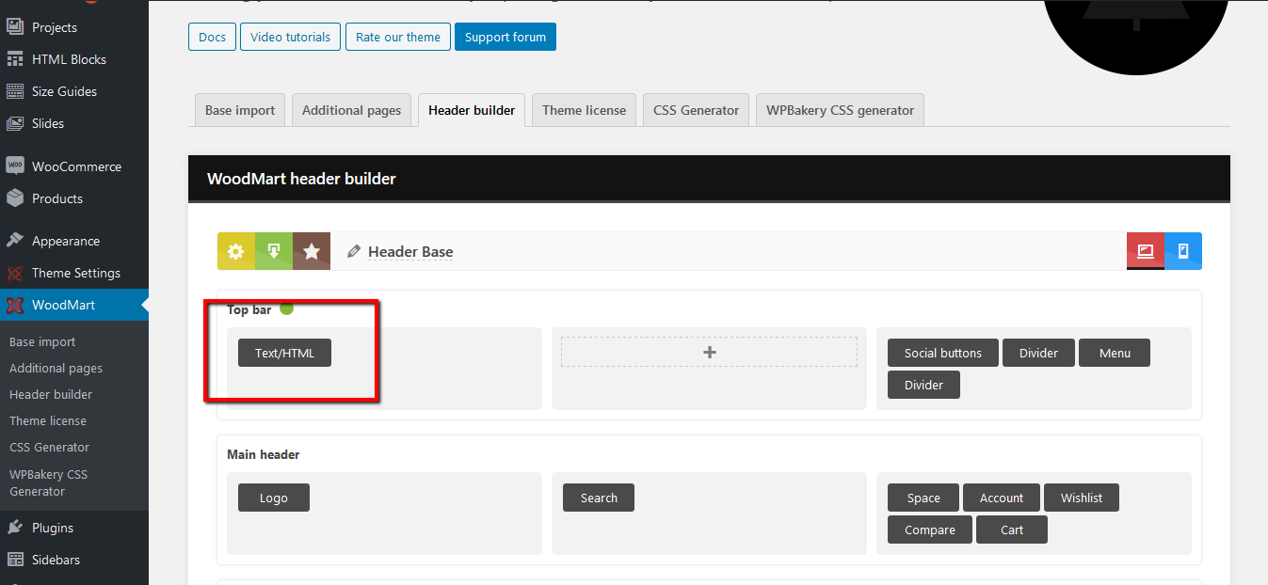Click the WooCommerce sidebar icon
This screenshot has width=1268, height=585.
point(15,166)
